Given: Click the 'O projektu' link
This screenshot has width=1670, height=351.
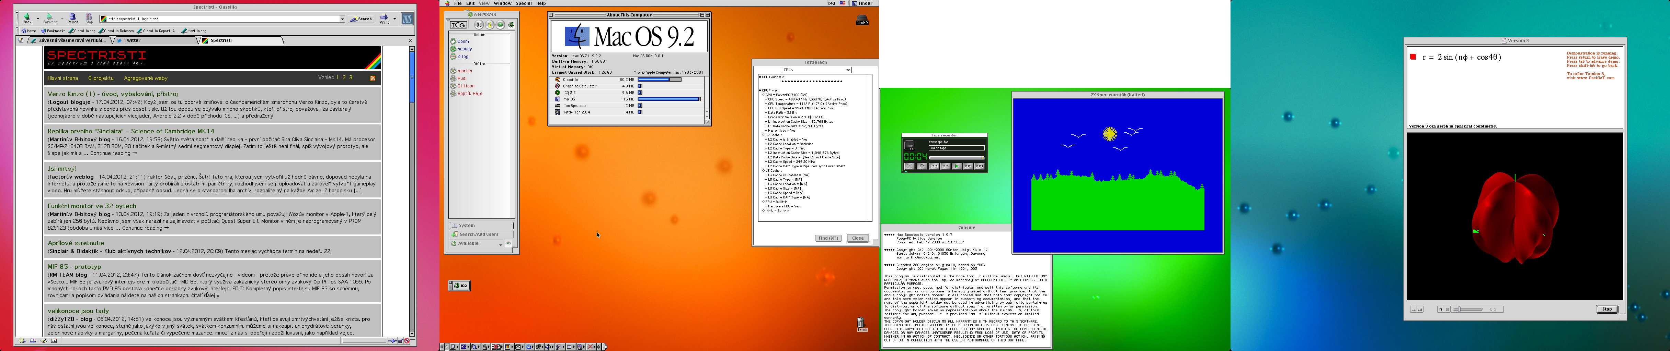Looking at the screenshot, I should [101, 78].
